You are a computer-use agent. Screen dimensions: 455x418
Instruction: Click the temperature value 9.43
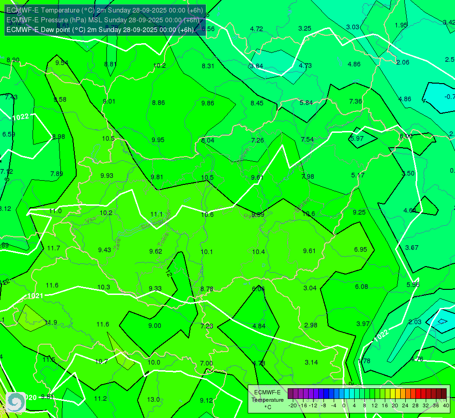point(105,250)
